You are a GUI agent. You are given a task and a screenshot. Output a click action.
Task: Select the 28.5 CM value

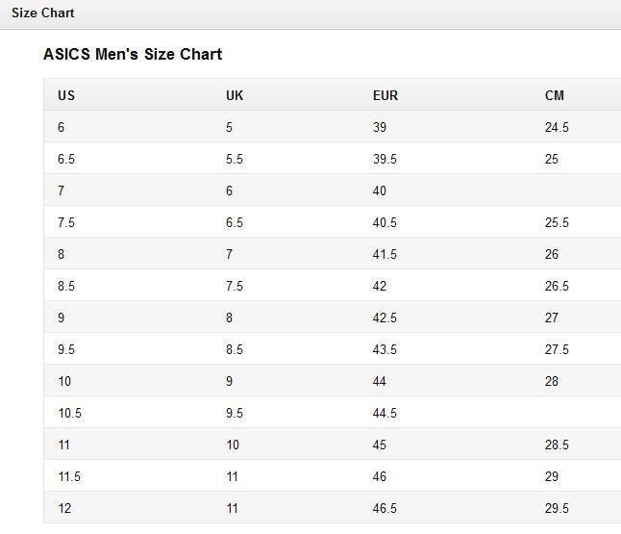click(x=557, y=445)
